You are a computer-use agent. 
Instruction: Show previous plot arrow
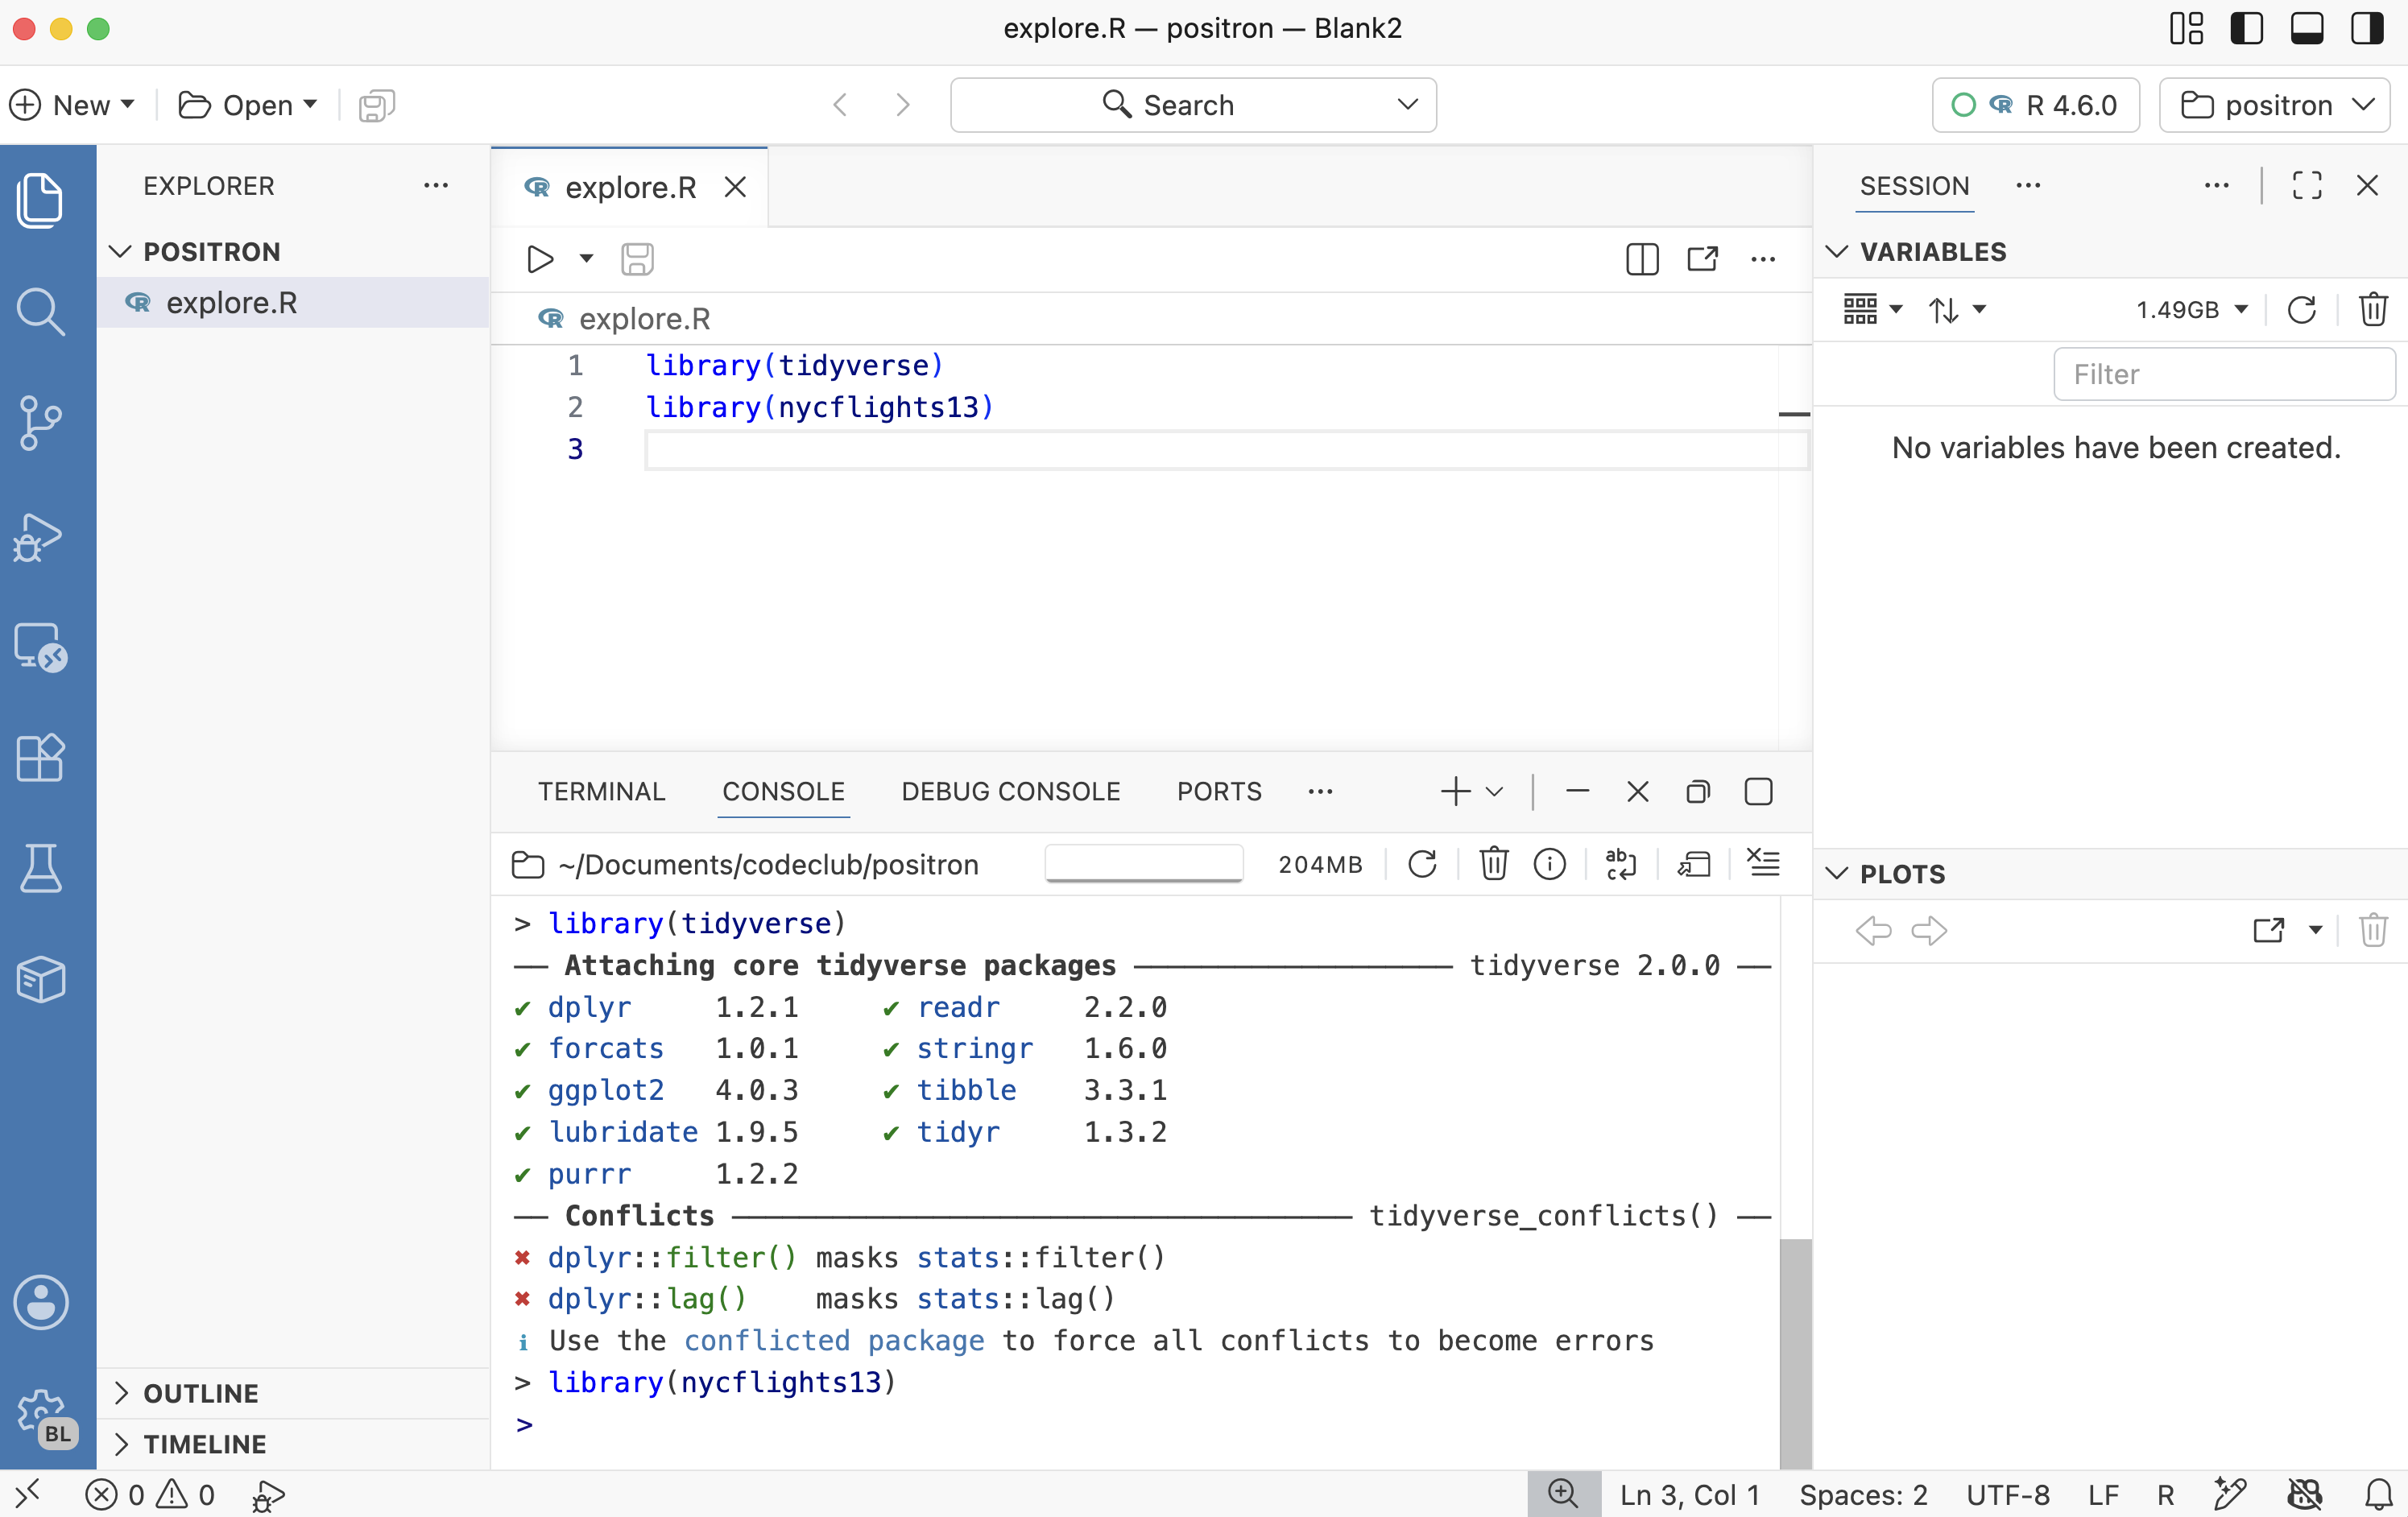tap(1873, 931)
